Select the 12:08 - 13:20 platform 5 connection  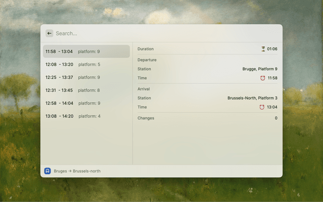[86, 65]
